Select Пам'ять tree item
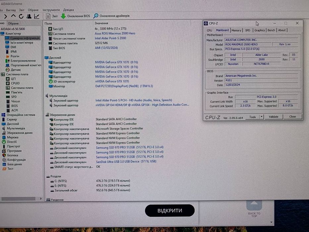The image size is (309, 232). click(x=14, y=92)
